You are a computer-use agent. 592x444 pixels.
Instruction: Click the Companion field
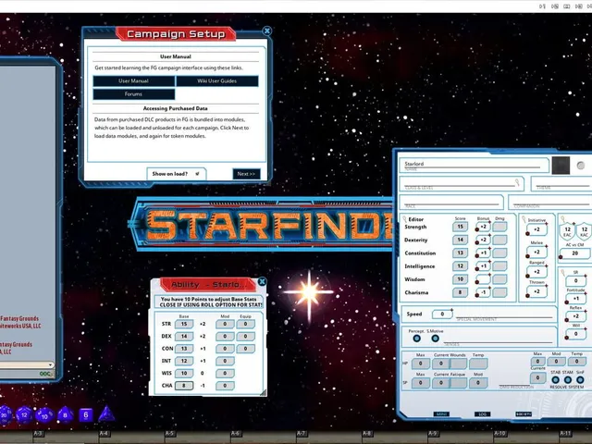pos(552,203)
